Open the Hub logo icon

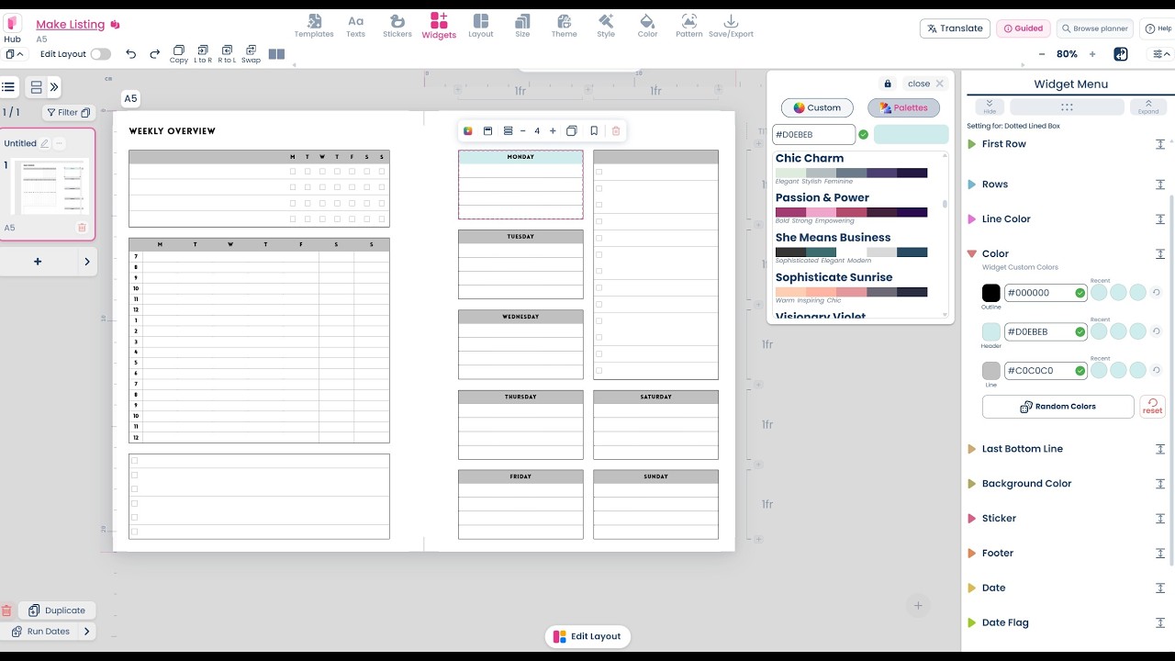point(12,24)
